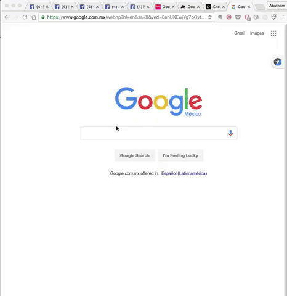Bookmark this page with the star icon

pos(209,17)
